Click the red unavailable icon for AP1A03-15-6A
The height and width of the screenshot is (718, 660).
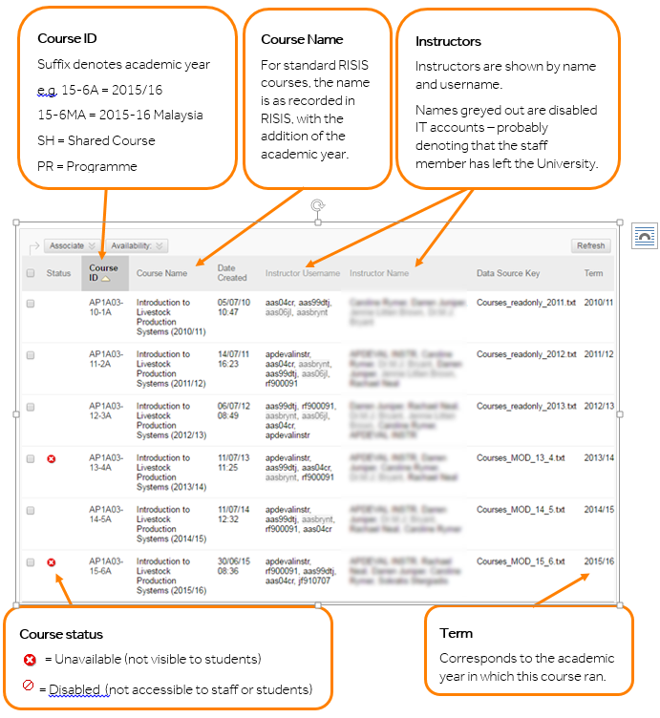tap(52, 562)
